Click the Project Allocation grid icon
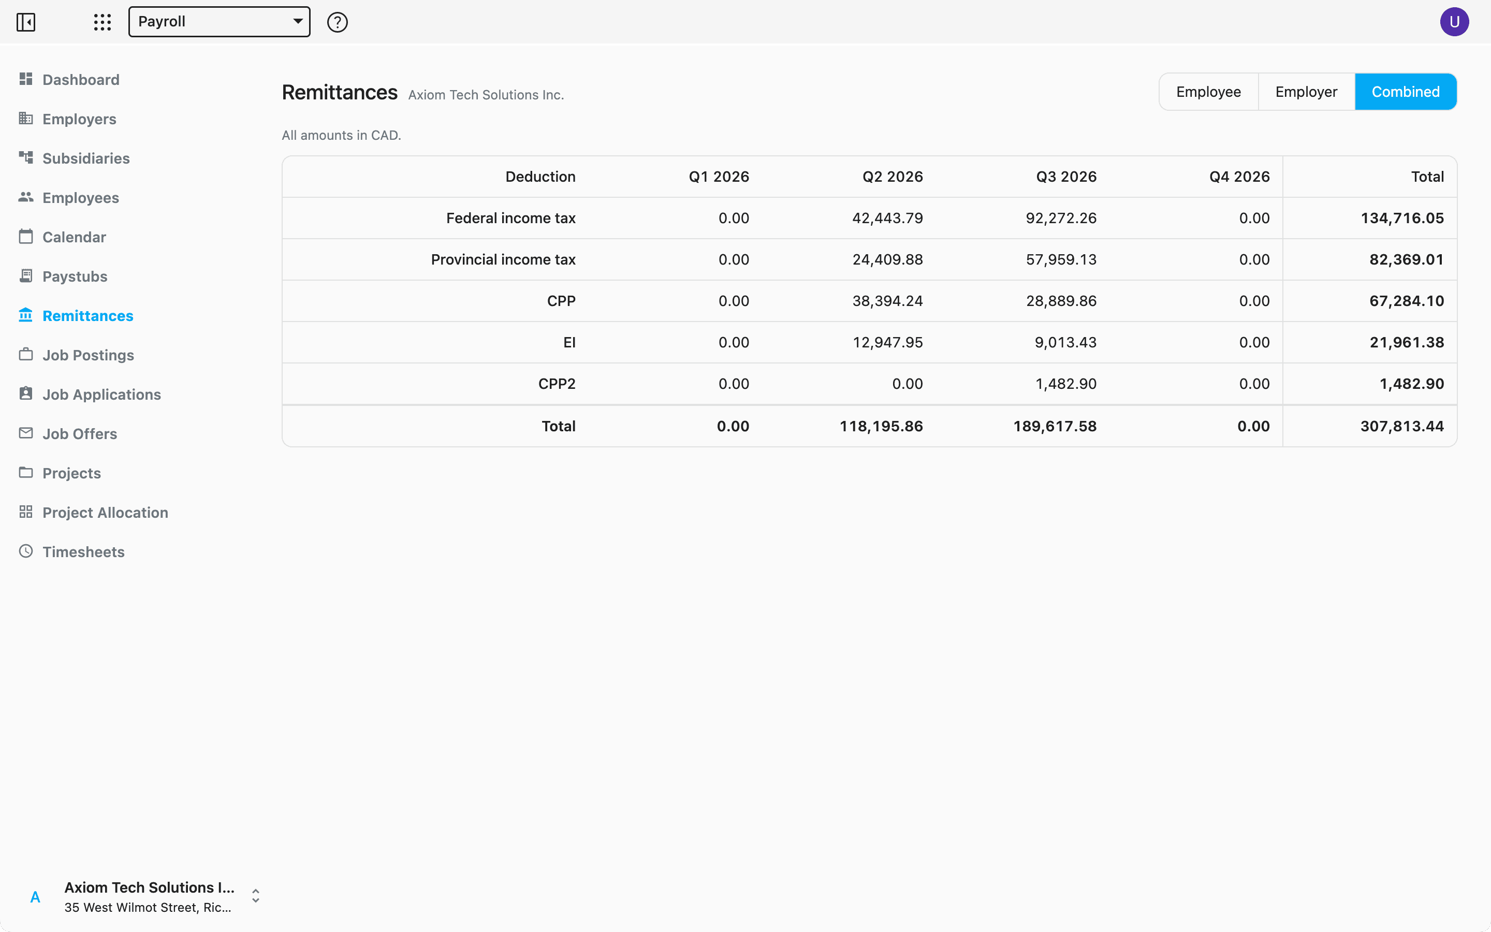 coord(26,512)
